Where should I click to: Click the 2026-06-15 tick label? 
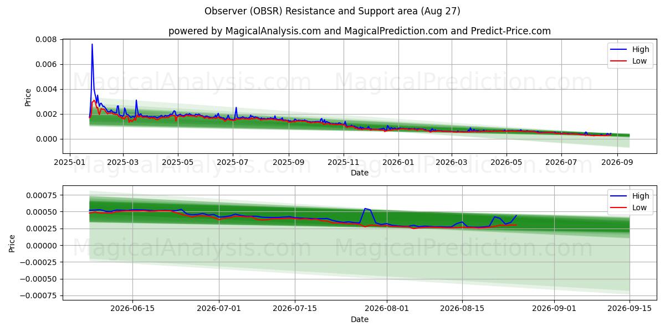(x=132, y=309)
